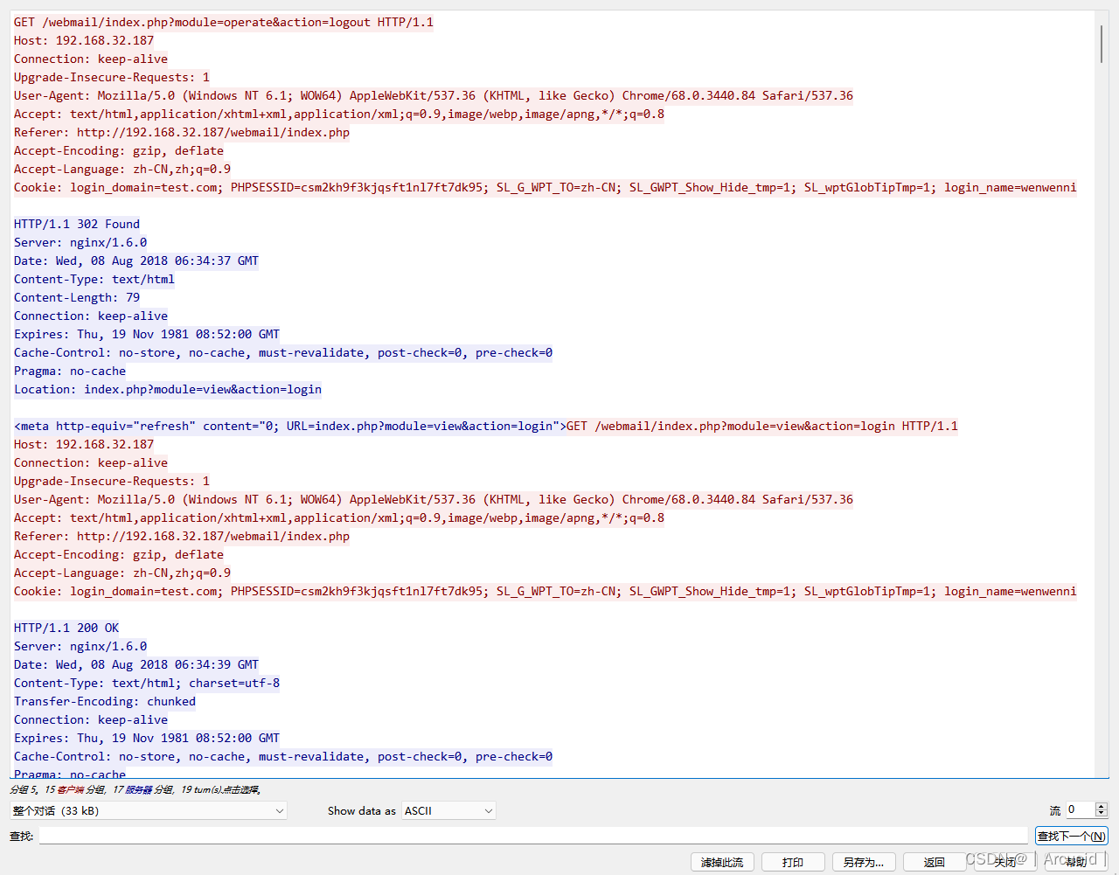Click the Location: index.php?module=view&action=login line
This screenshot has height=875, width=1119.
[168, 389]
